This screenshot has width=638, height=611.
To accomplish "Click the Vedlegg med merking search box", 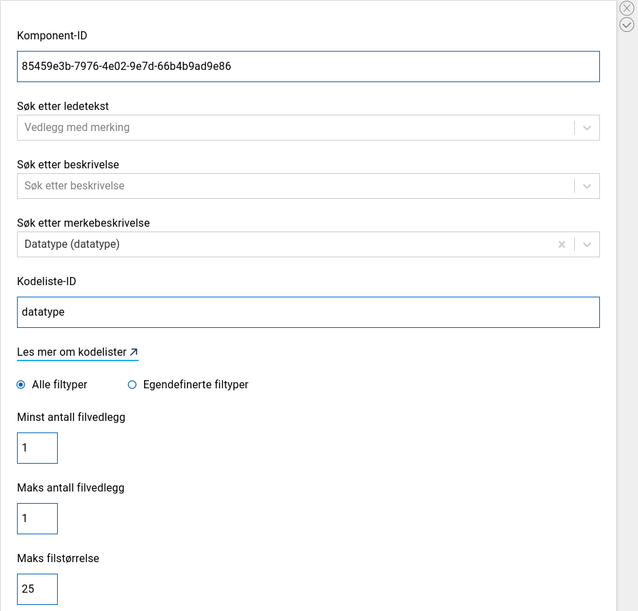I will [292, 128].
